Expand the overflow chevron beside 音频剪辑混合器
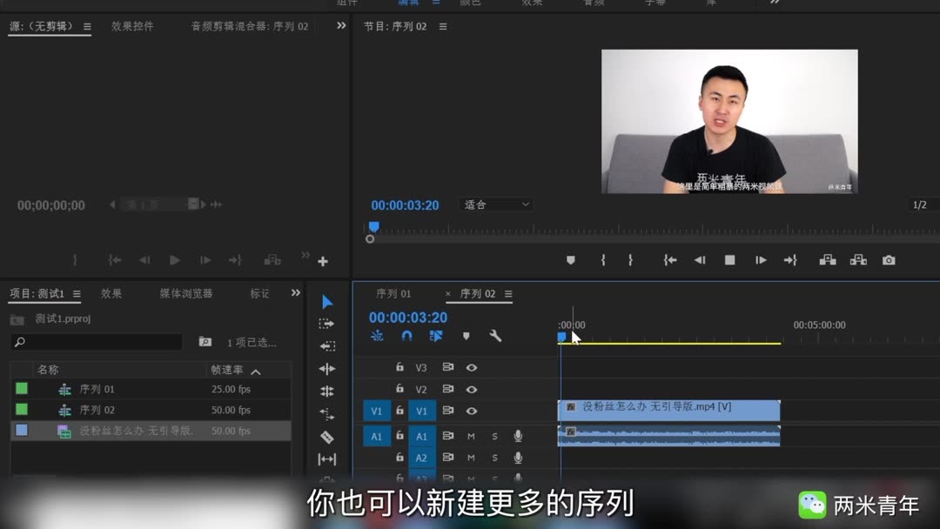The image size is (940, 529). tap(340, 26)
